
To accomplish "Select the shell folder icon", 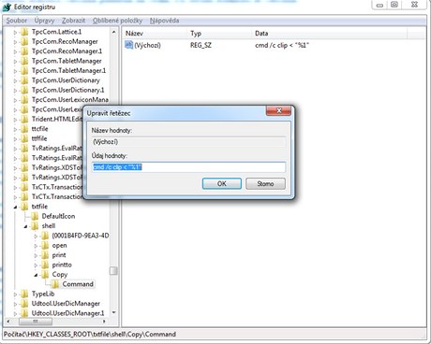I will tap(35, 226).
